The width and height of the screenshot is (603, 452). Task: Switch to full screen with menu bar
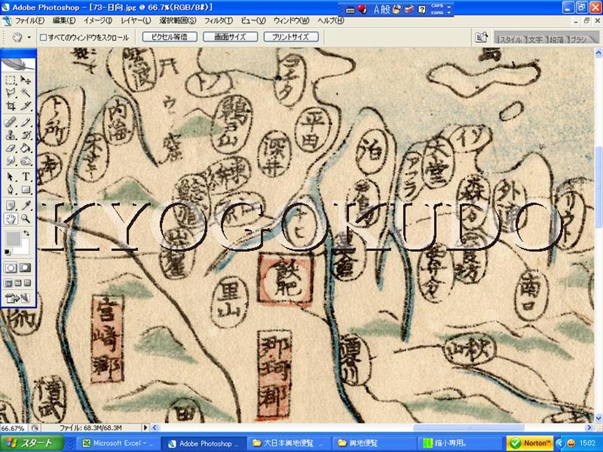[x=18, y=283]
